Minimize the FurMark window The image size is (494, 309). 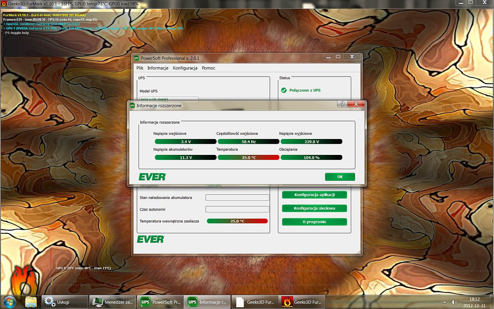[460, 3]
